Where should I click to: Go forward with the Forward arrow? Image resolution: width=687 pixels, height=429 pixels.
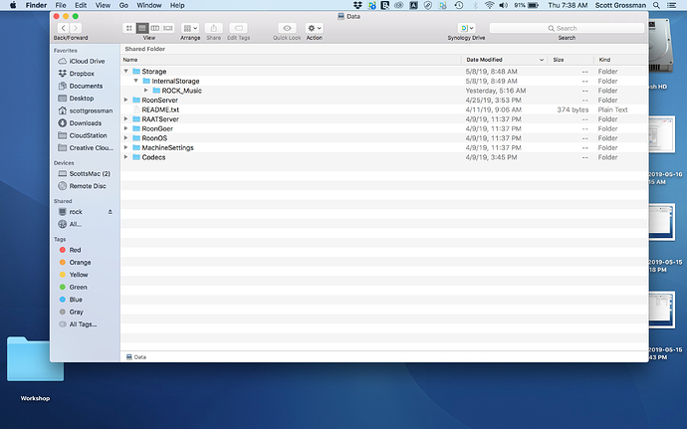[x=76, y=28]
